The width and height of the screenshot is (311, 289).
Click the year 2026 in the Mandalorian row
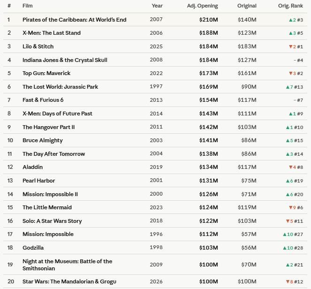pyautogui.click(x=156, y=281)
